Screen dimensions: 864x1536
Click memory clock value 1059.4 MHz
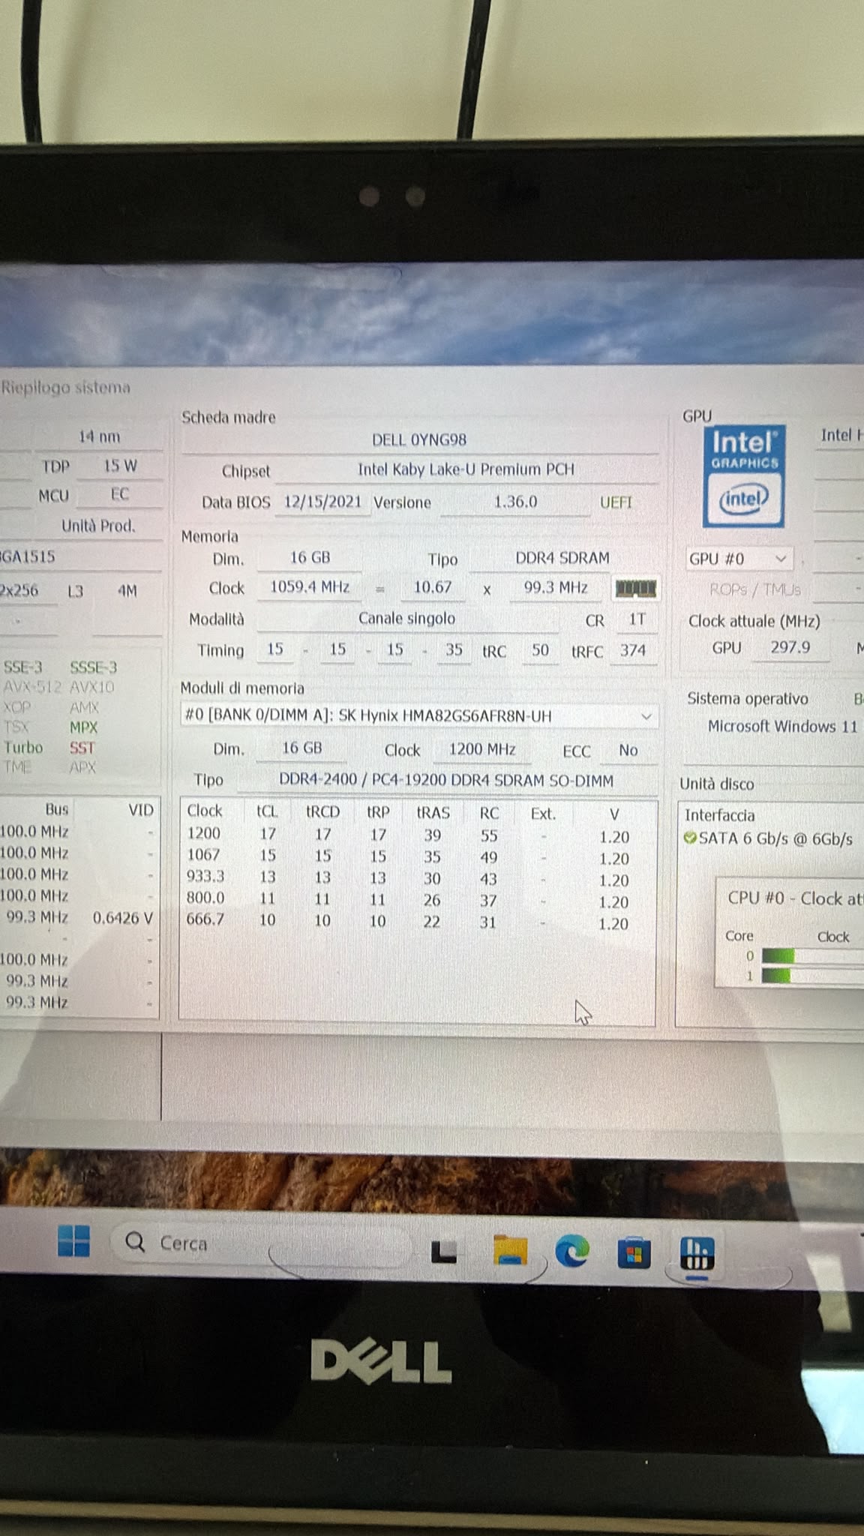310,586
